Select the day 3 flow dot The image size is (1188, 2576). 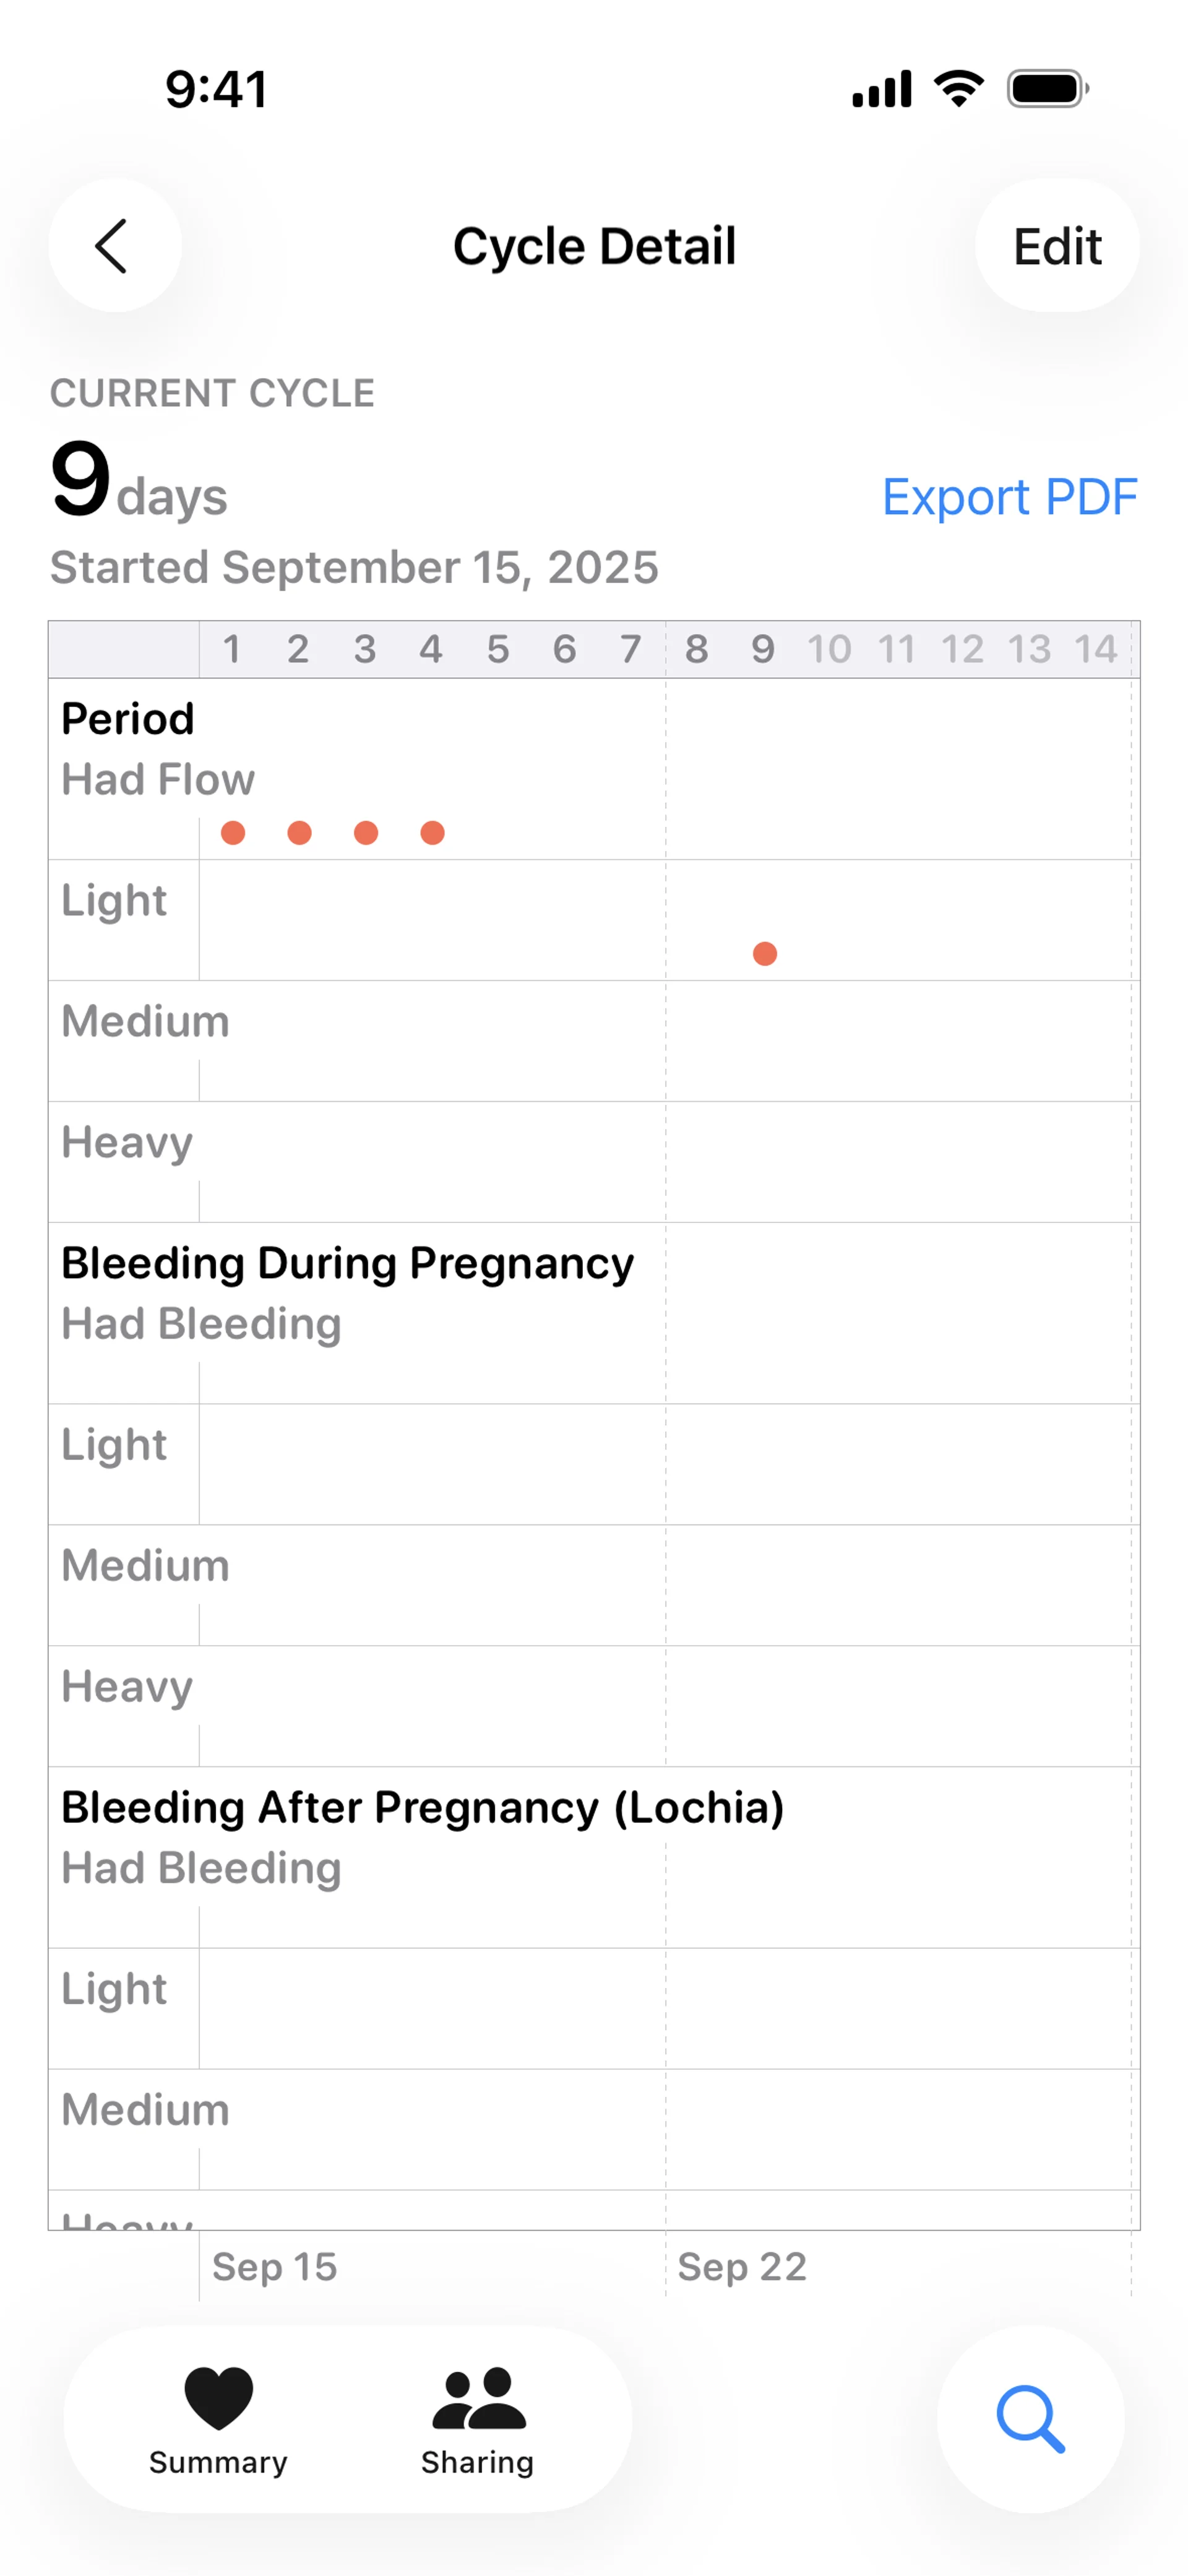tap(366, 833)
